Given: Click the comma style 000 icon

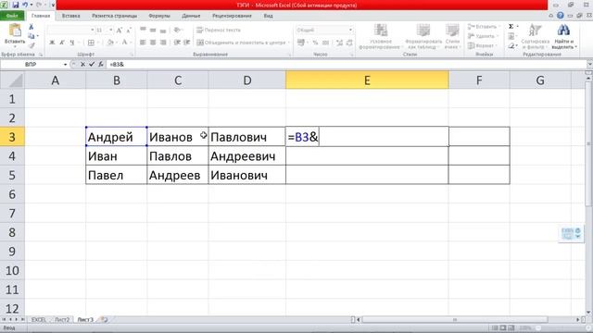Looking at the screenshot, I should 325,43.
